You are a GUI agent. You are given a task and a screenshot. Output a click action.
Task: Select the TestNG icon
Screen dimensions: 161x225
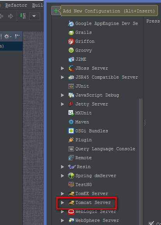click(71, 185)
